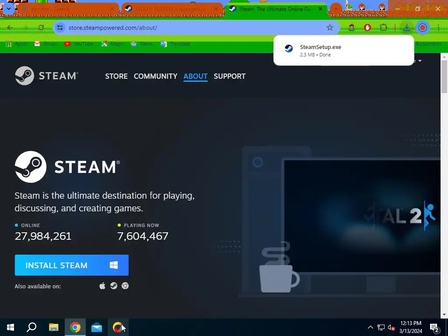Open the Bookmarks folder on the right
This screenshot has height=336, width=448.
(x=429, y=44)
